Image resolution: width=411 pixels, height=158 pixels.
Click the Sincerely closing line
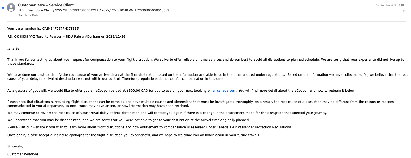click(x=15, y=146)
